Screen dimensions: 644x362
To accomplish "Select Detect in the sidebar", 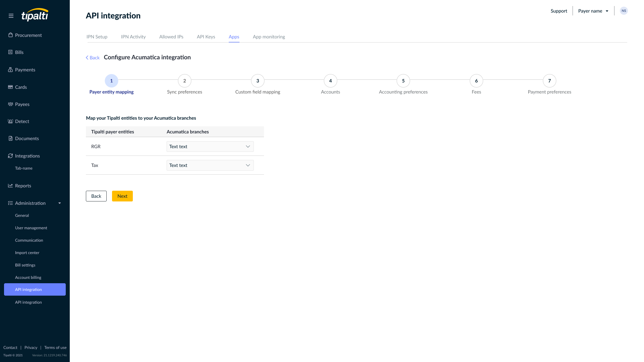I will (x=22, y=121).
